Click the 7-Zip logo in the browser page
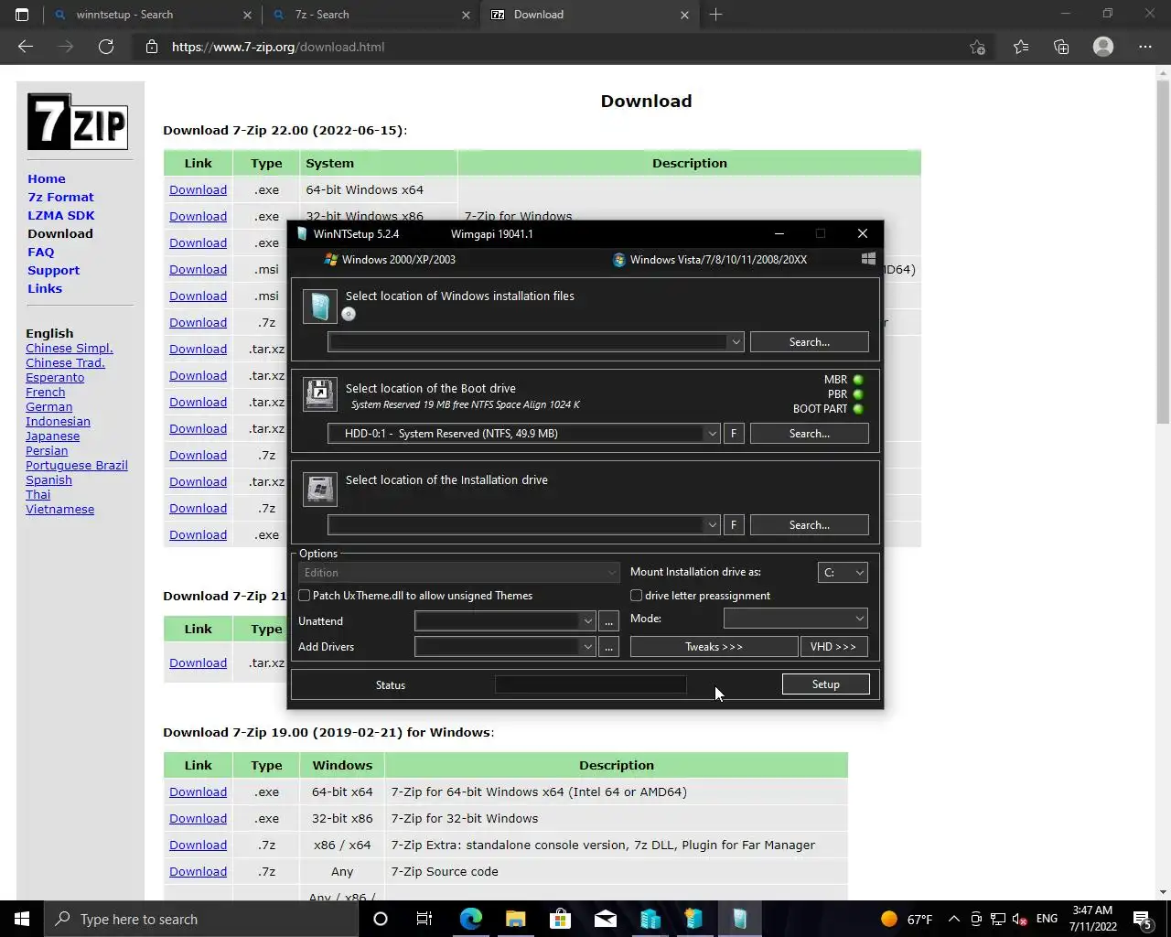This screenshot has height=937, width=1171. (x=78, y=122)
